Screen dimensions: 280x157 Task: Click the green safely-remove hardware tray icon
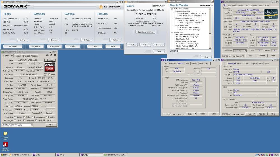[267, 155]
